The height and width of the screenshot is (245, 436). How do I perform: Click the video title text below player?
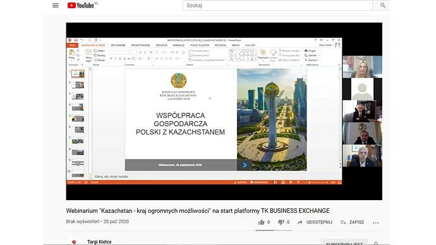pos(198,211)
